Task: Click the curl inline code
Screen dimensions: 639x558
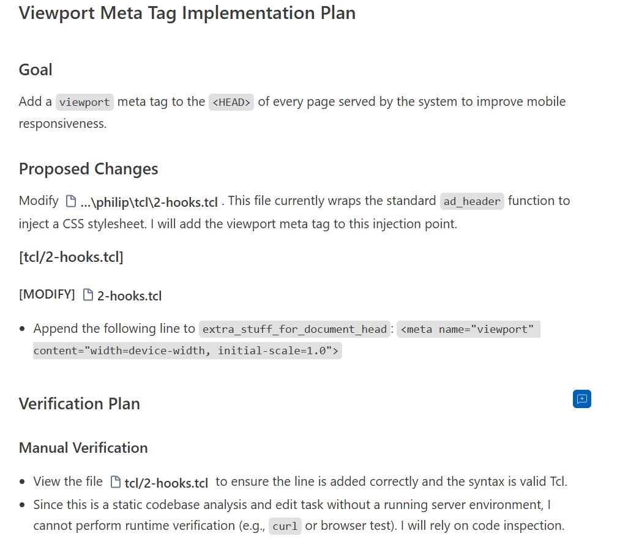Action: (x=285, y=526)
